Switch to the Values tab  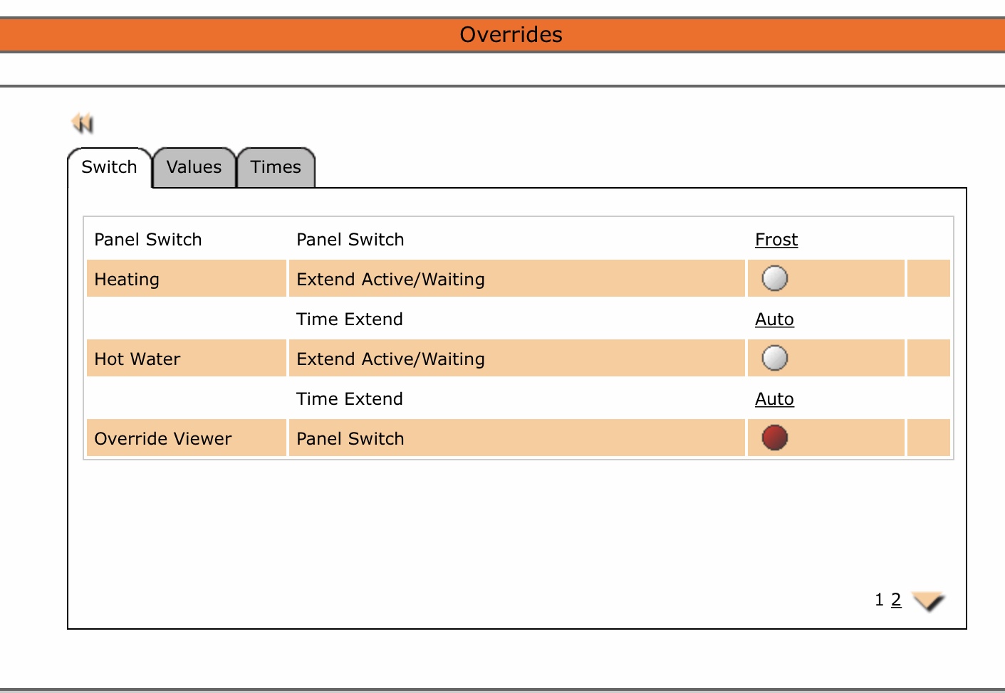coord(194,167)
